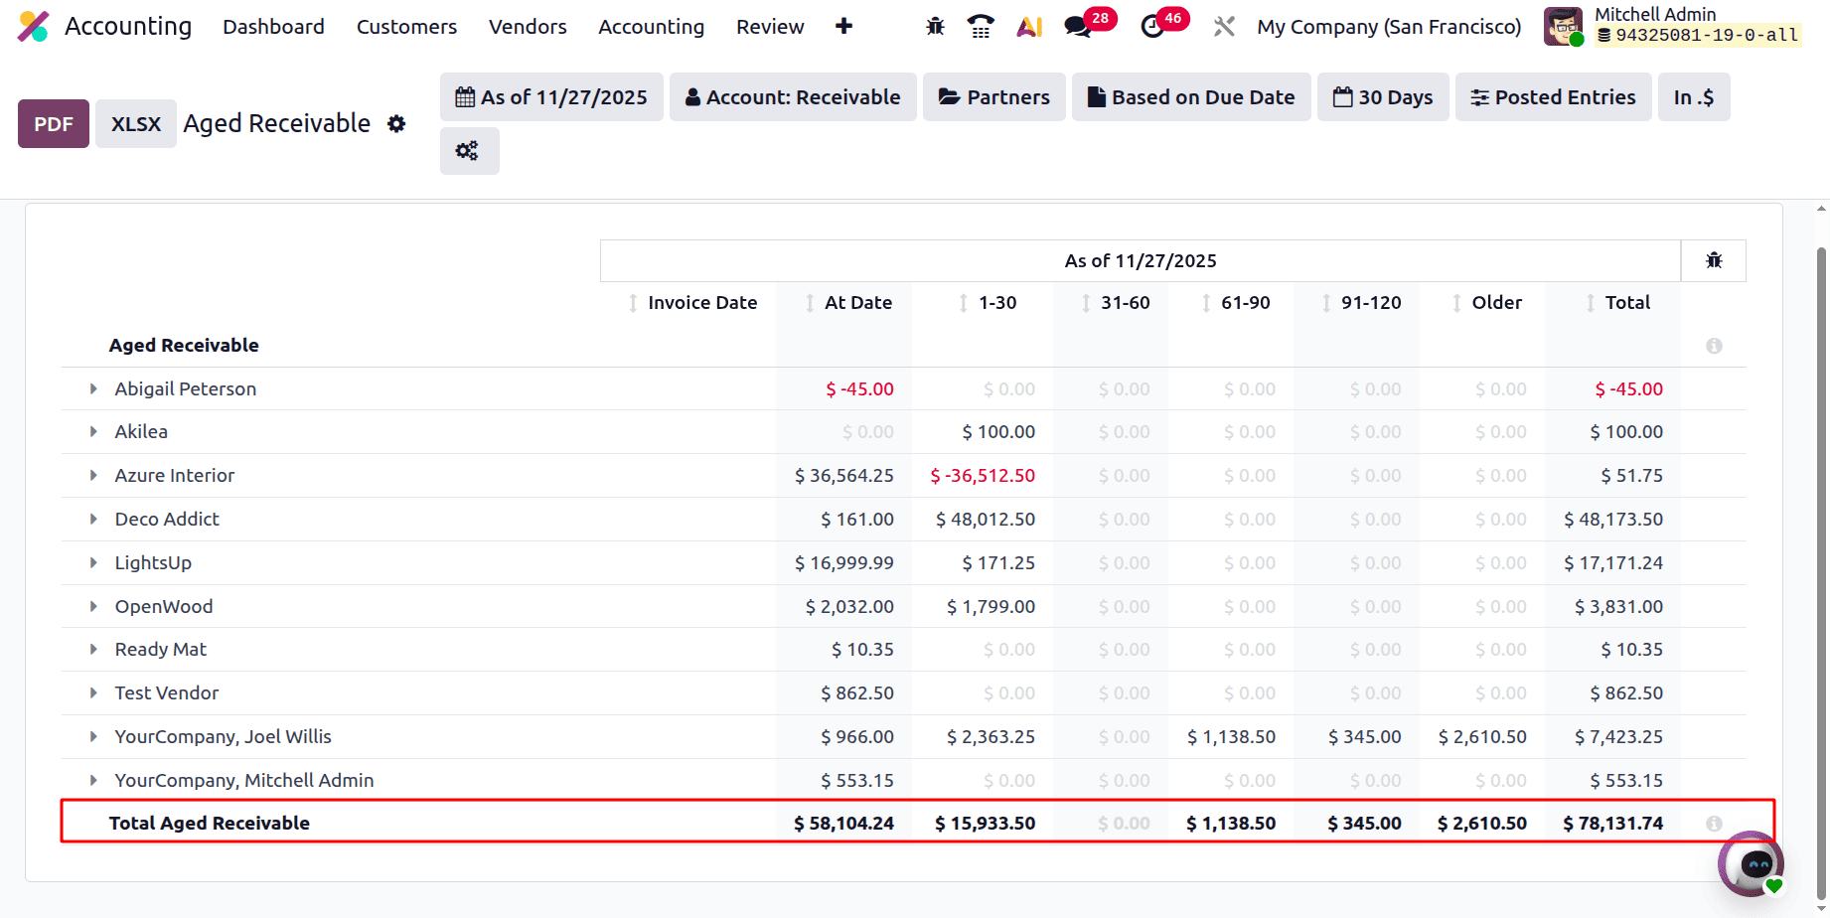Sort by the At Date column arrows

[810, 303]
